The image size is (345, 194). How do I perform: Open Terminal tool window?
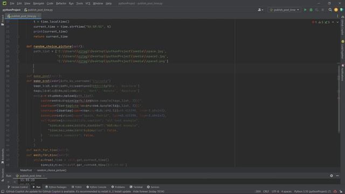[136, 187]
